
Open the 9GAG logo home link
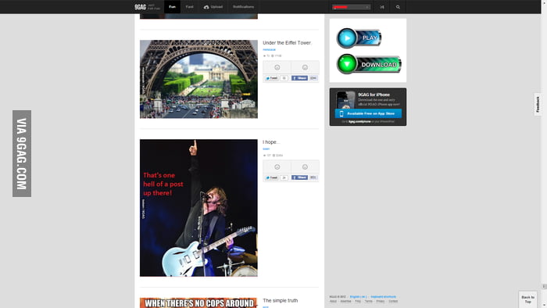coord(140,6)
